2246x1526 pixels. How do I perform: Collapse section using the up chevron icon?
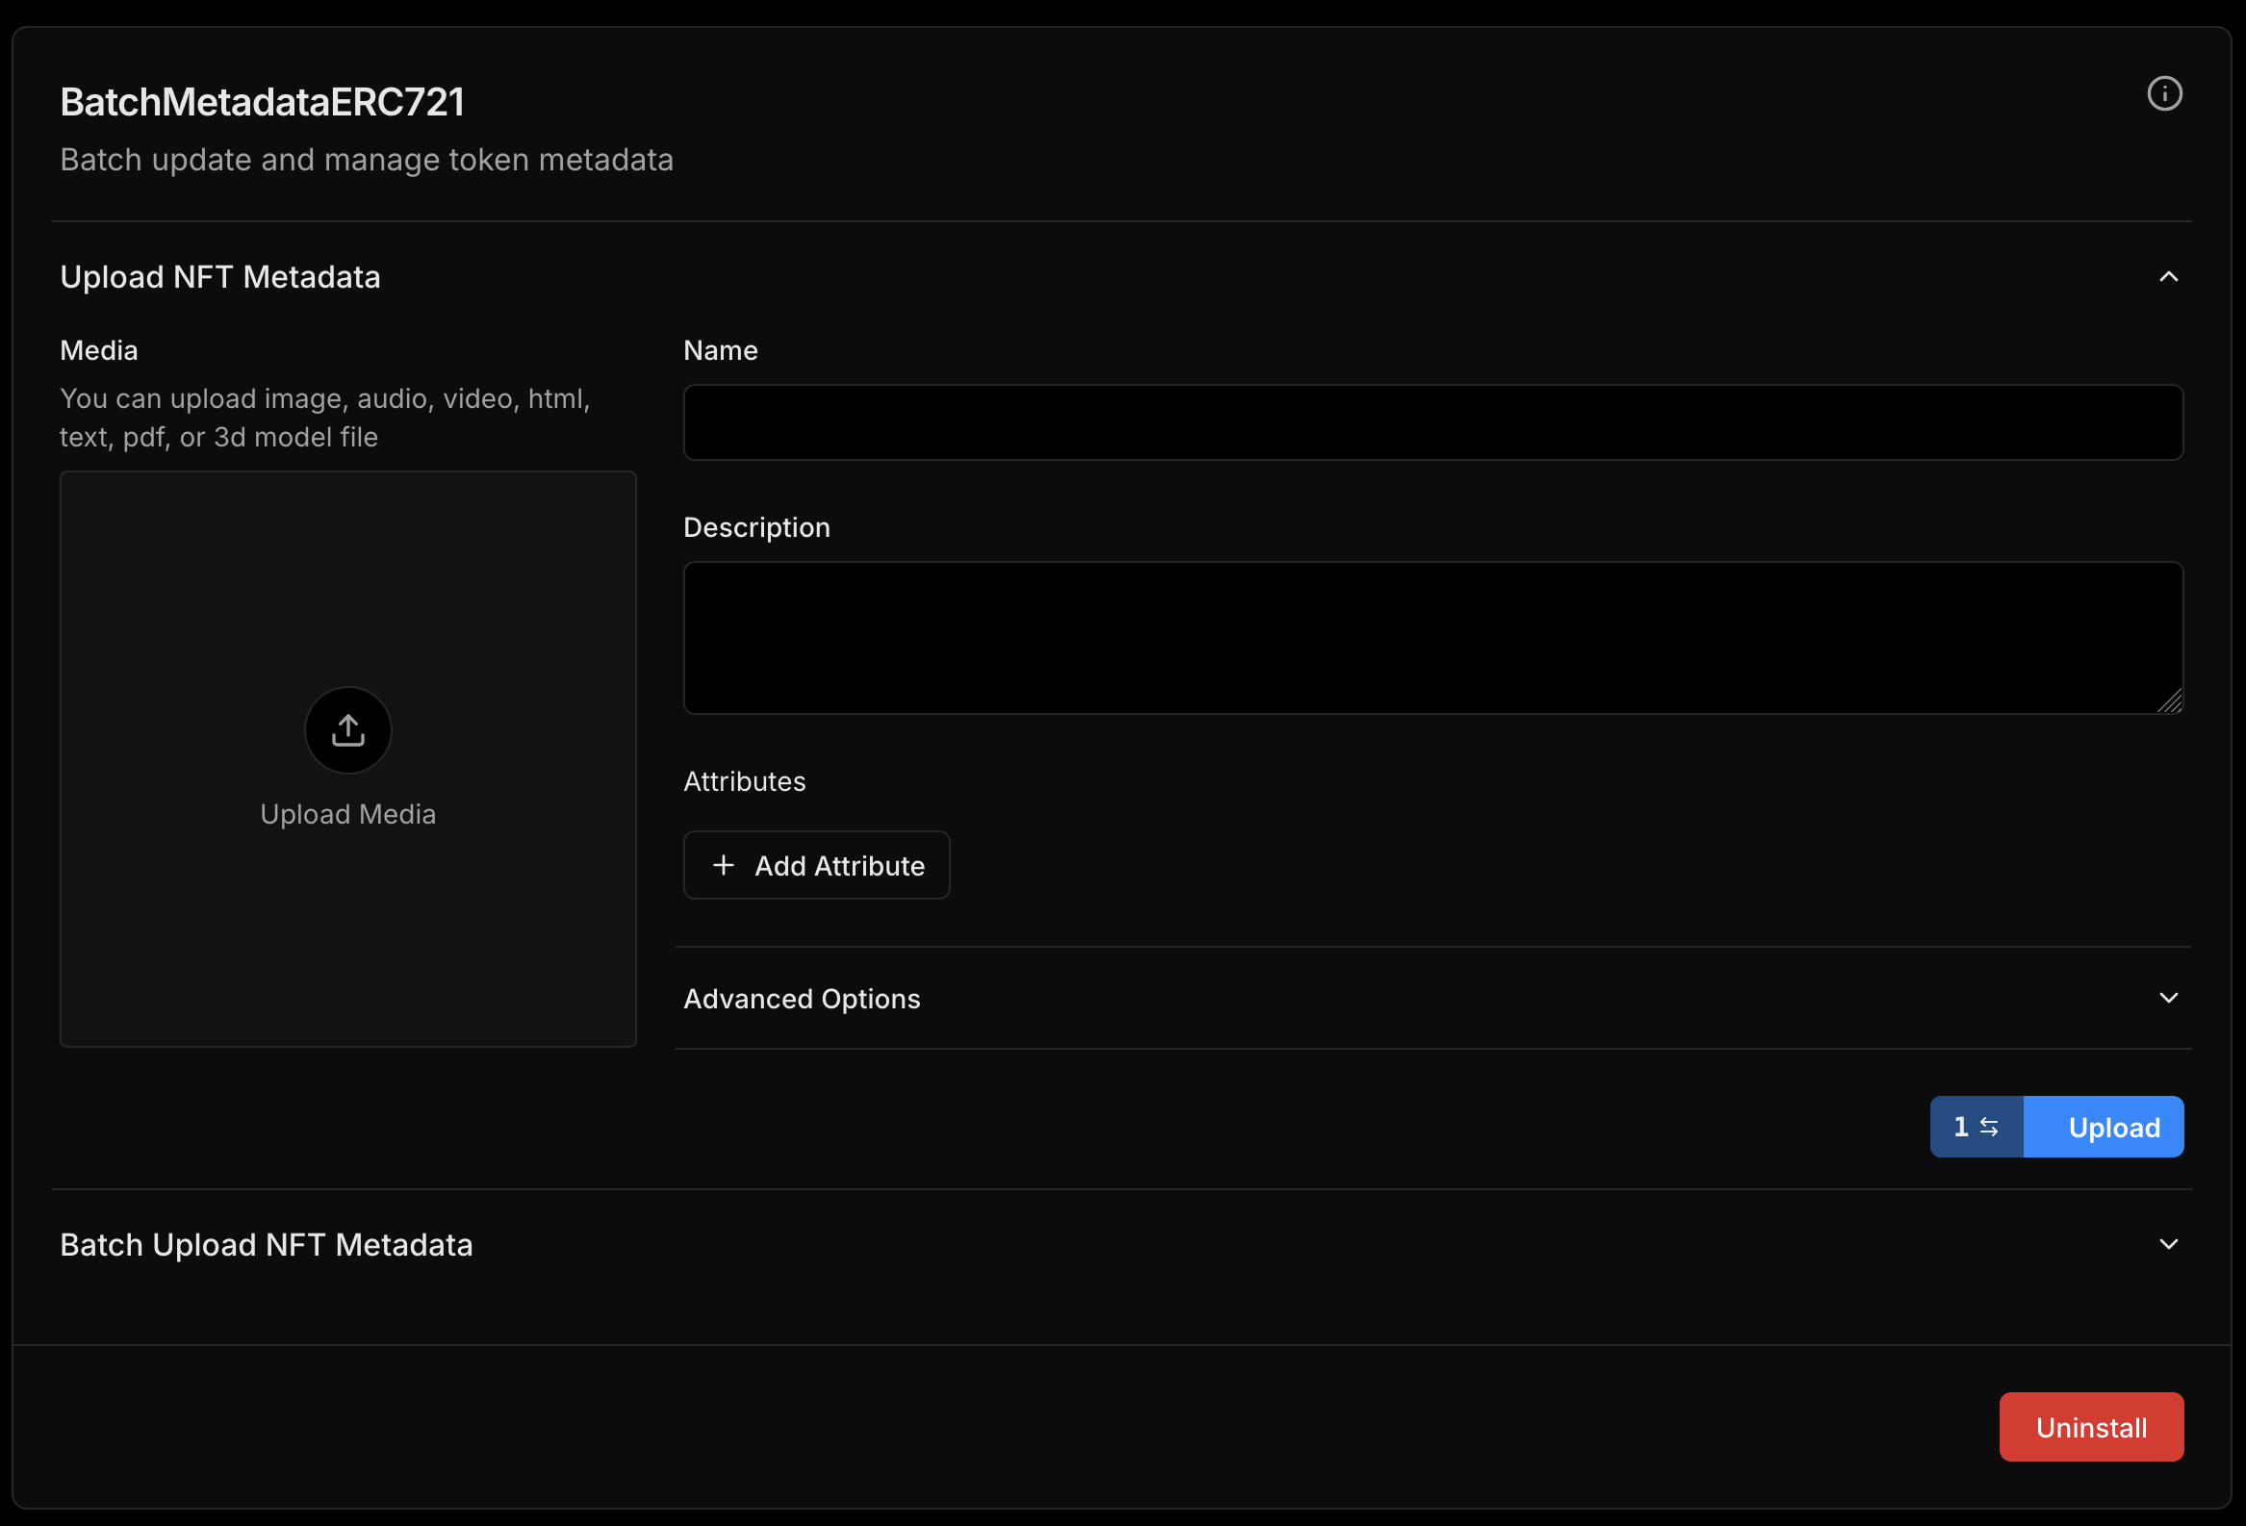coord(2168,277)
